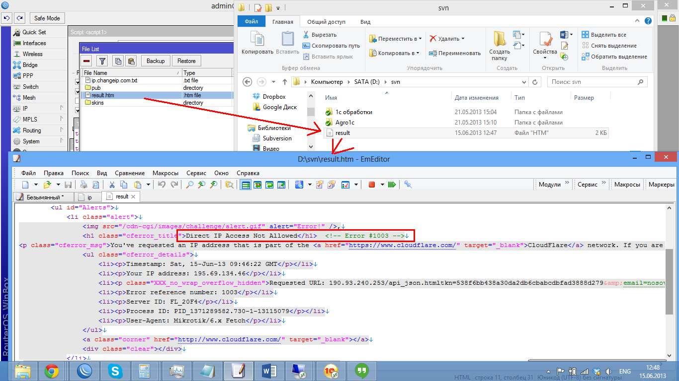Click the filter funnel icon in File List

[x=102, y=61]
